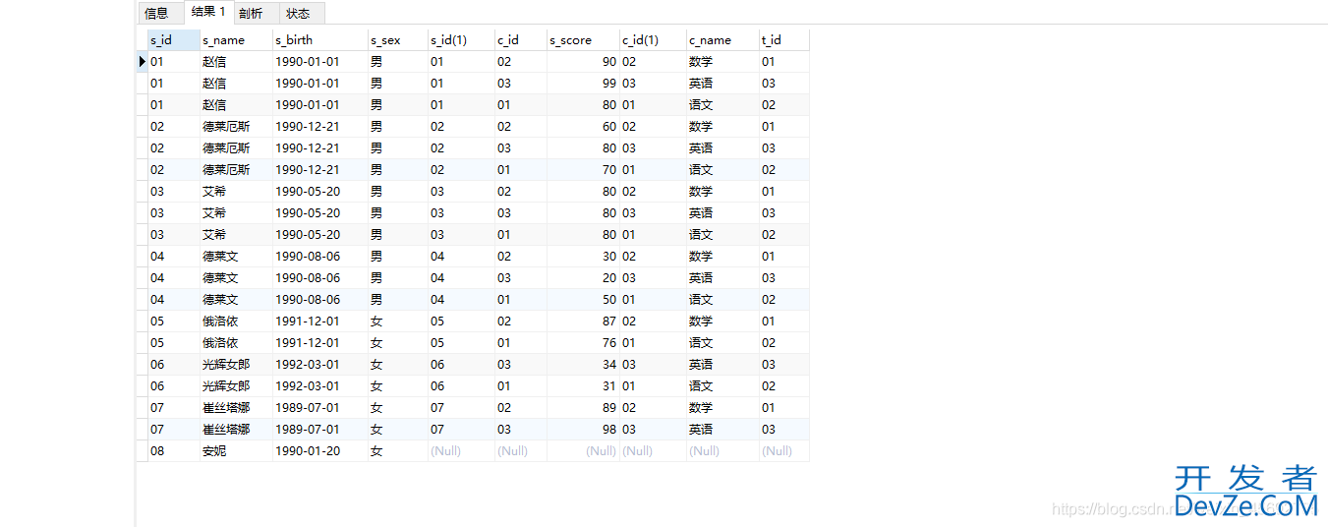Click 俄洛依 in the score-87 row
The height and width of the screenshot is (527, 1328).
pos(220,322)
